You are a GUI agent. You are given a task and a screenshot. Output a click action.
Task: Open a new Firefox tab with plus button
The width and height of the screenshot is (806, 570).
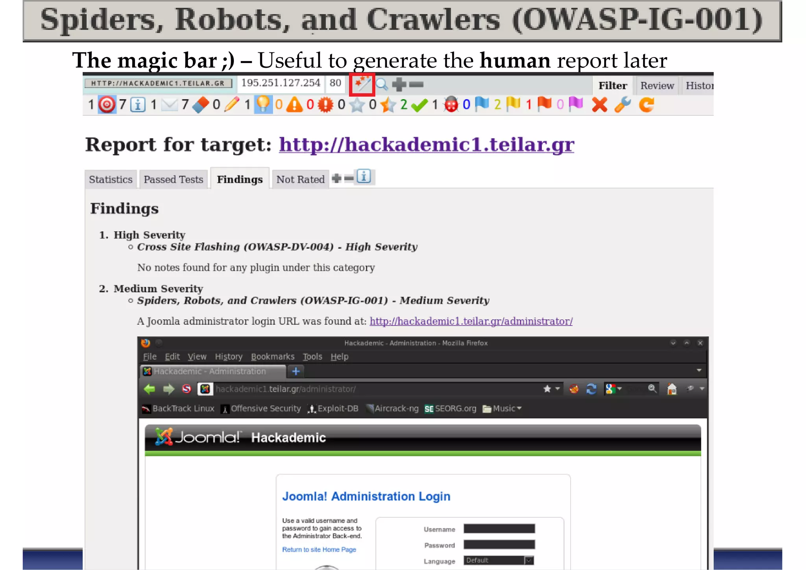point(296,371)
